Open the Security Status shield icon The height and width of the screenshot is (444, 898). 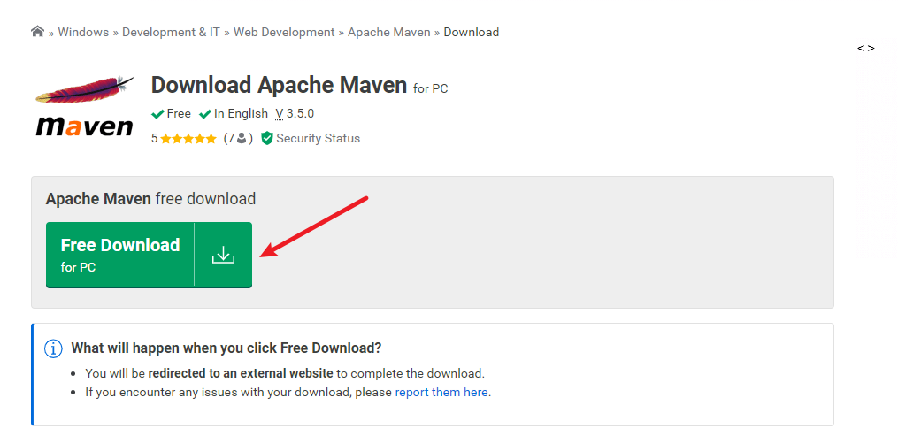click(267, 139)
